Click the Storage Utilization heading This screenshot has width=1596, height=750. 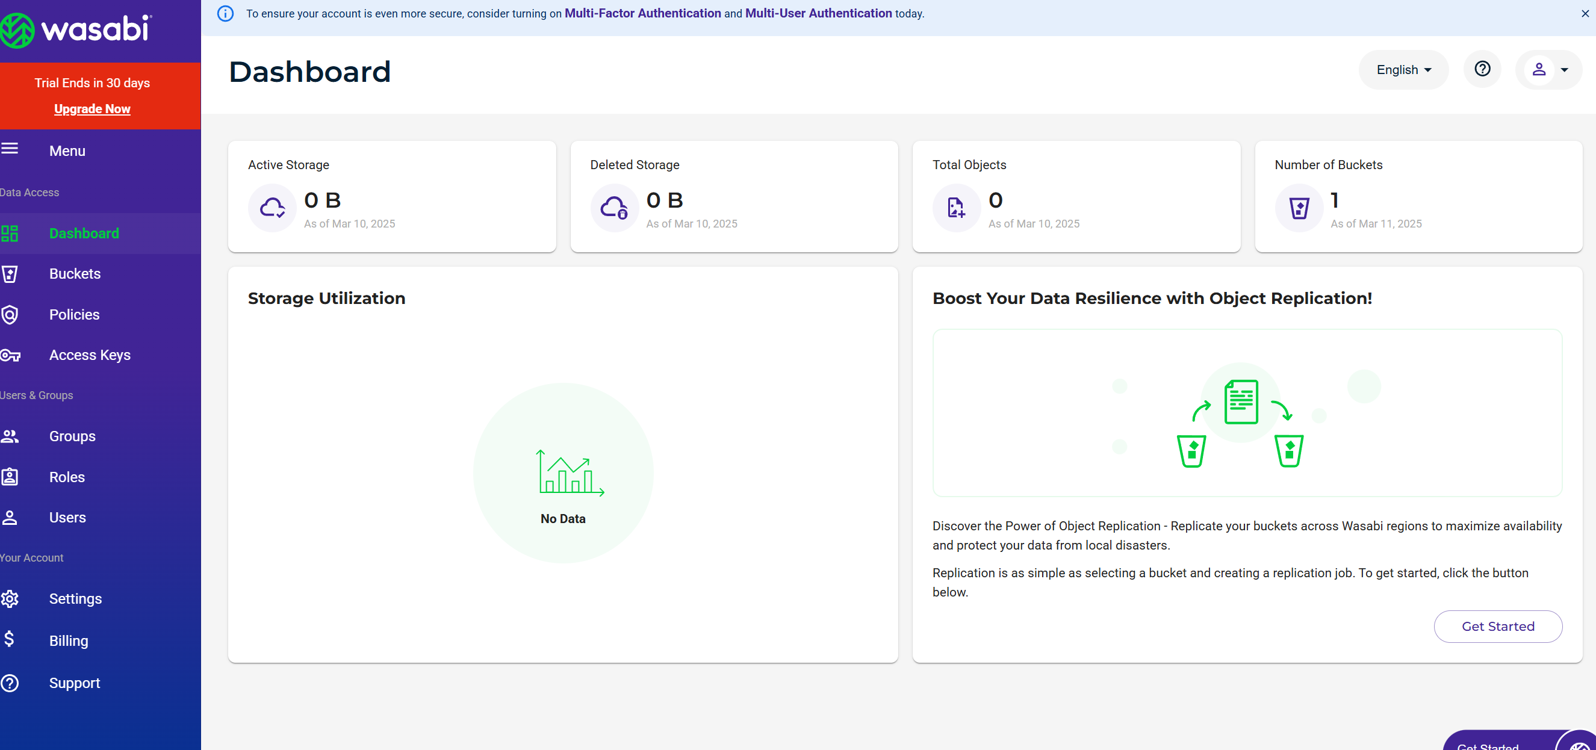[326, 299]
